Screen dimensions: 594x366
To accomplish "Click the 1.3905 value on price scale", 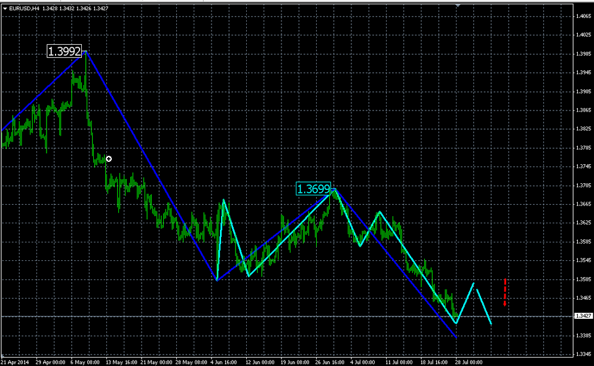I will point(583,91).
